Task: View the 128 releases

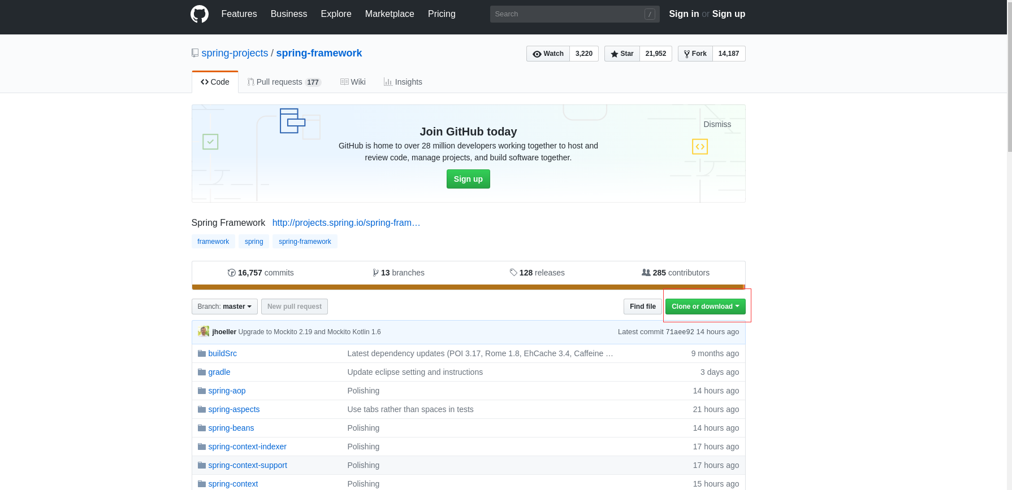Action: click(x=537, y=273)
